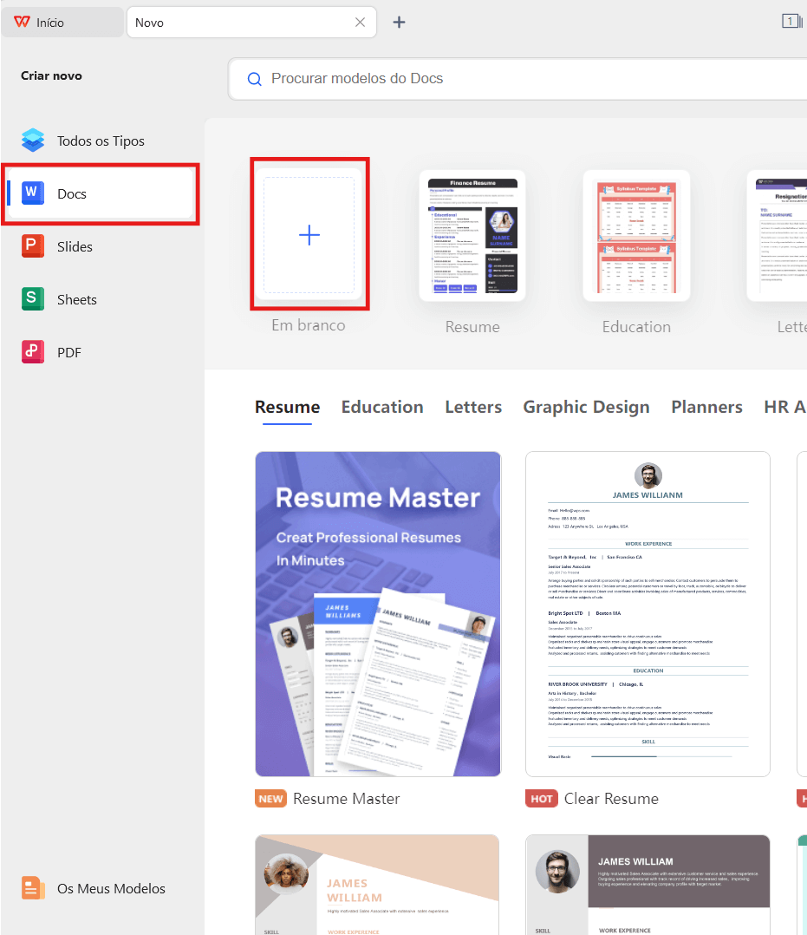Click the Criar novo heading
This screenshot has width=807, height=935.
pyautogui.click(x=51, y=75)
